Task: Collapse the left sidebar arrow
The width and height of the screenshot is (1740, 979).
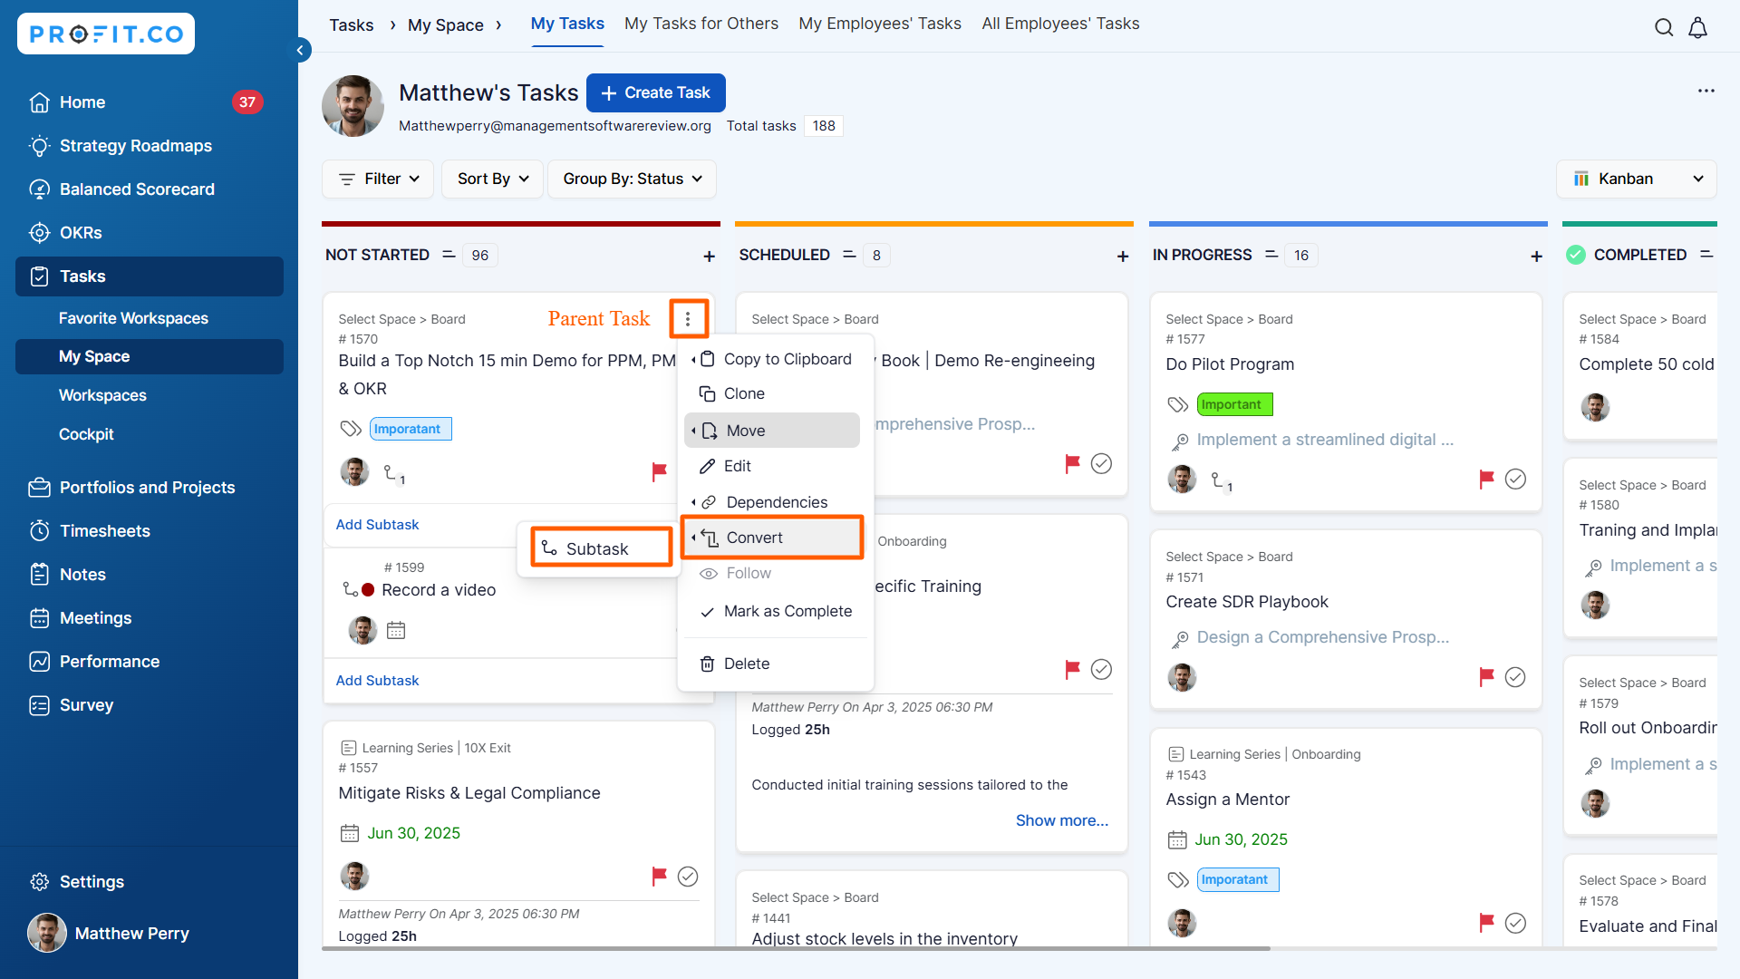Action: [300, 50]
